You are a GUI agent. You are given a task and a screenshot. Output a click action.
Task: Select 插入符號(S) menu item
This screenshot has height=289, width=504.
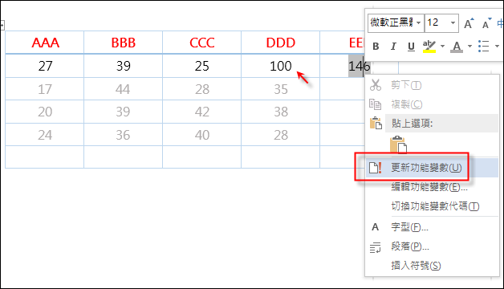(x=432, y=266)
